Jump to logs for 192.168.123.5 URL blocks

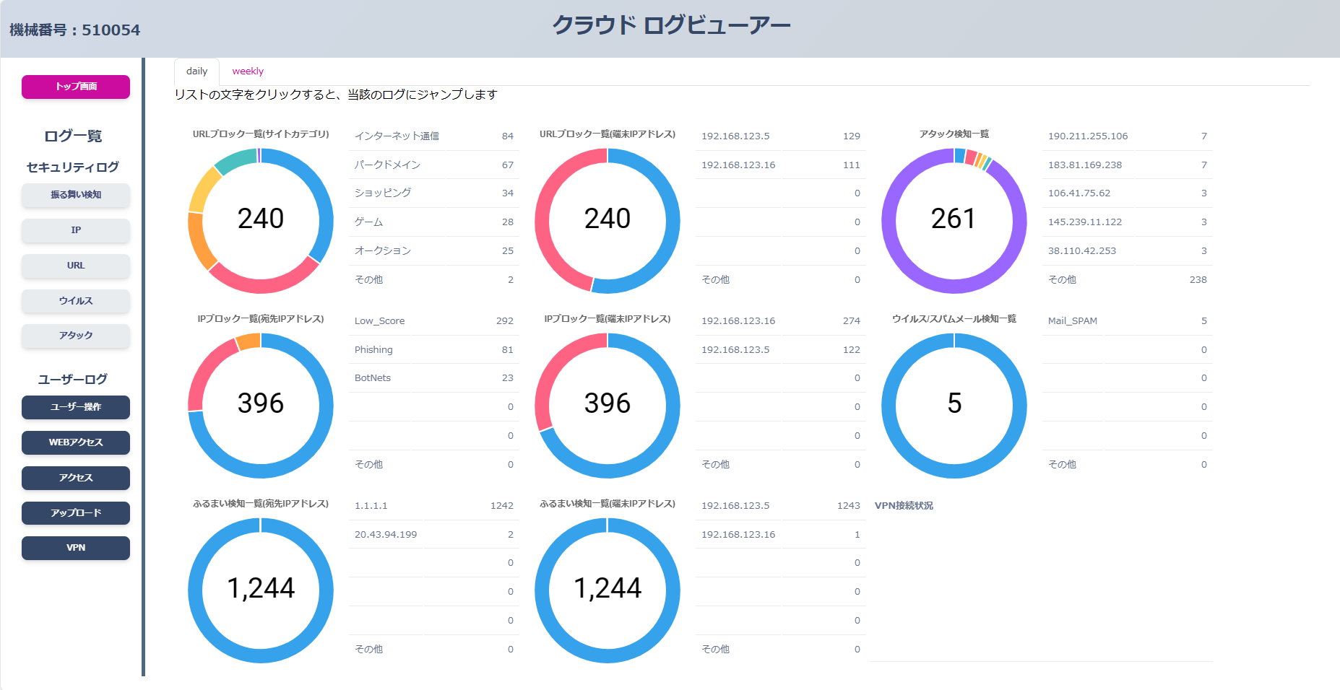click(x=737, y=136)
